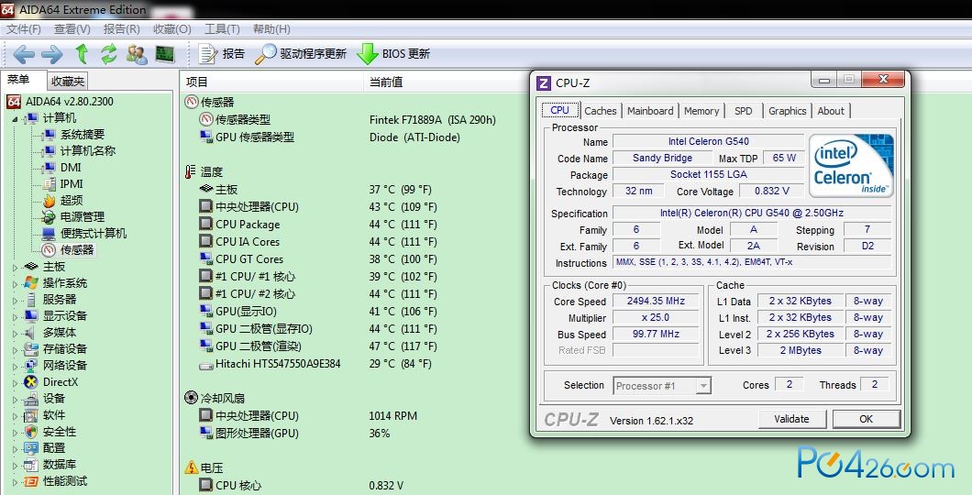Expand the 服务器 tree node
This screenshot has height=495, width=972.
15,301
